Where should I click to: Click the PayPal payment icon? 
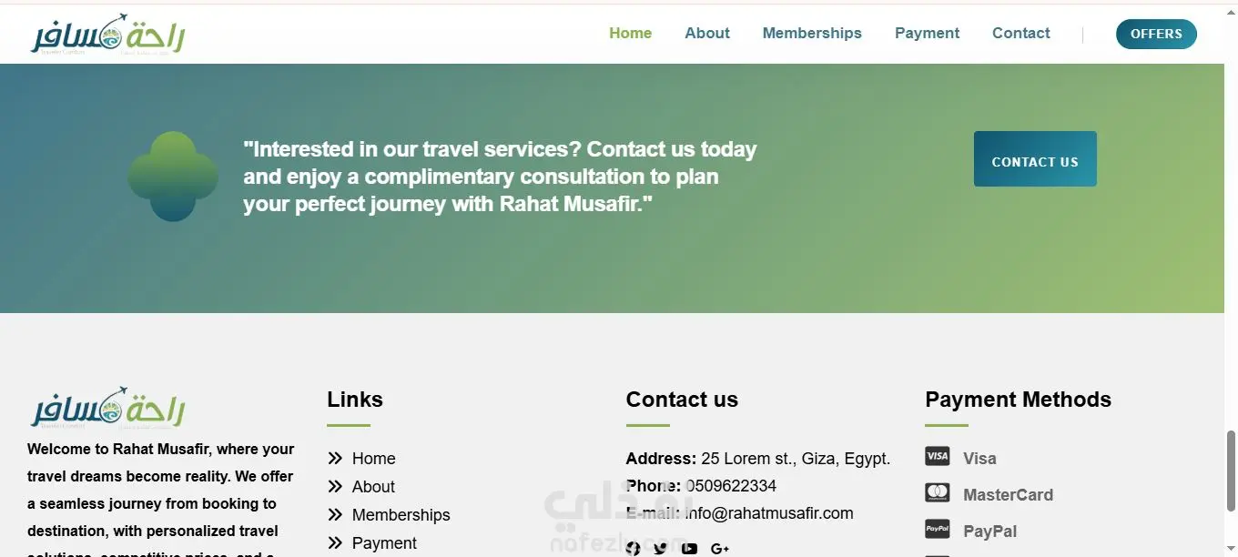937,530
